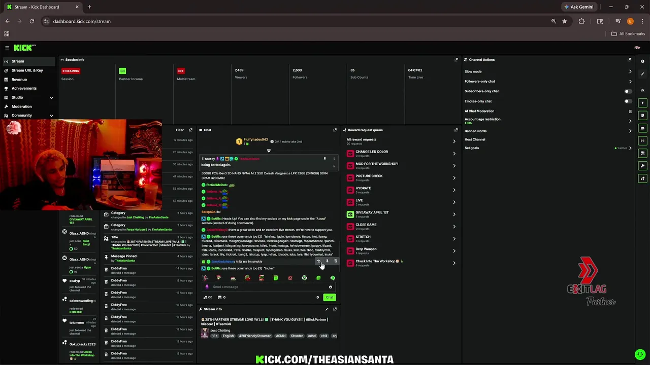
Task: Click the lightning bolt icon in the right toolbar
Action: tap(642, 103)
